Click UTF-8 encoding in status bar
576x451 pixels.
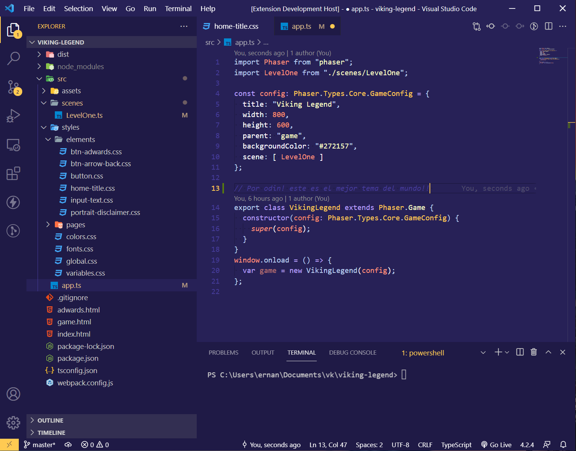pos(400,444)
